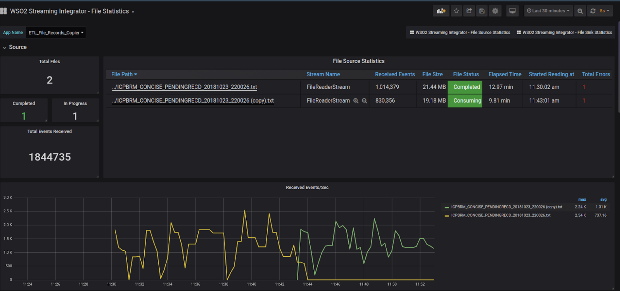Open the Last 30 minutes time range picker
The height and width of the screenshot is (291, 620).
(548, 11)
